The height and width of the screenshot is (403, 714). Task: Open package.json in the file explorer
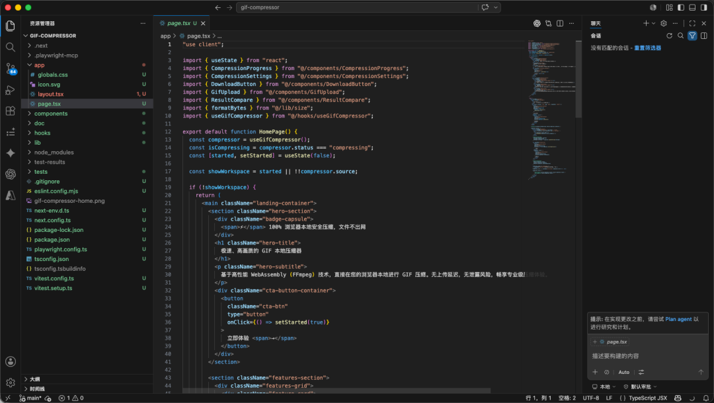coord(87,240)
